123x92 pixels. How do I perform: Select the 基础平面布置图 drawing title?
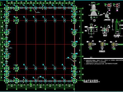point(90,81)
